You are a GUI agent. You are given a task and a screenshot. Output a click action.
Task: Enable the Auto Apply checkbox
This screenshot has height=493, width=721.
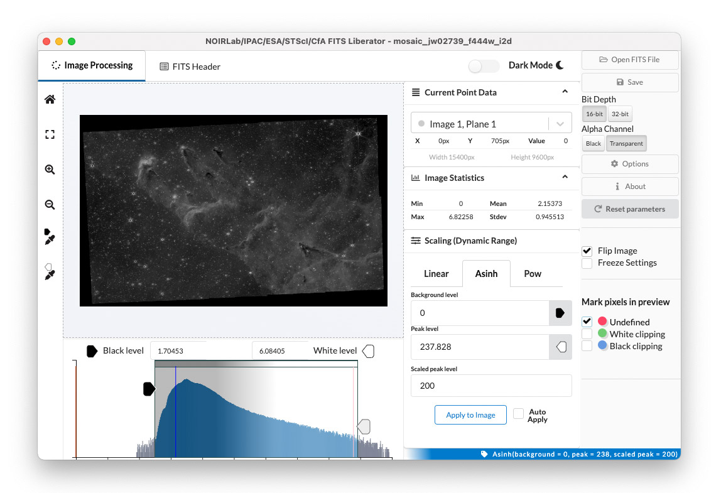518,413
